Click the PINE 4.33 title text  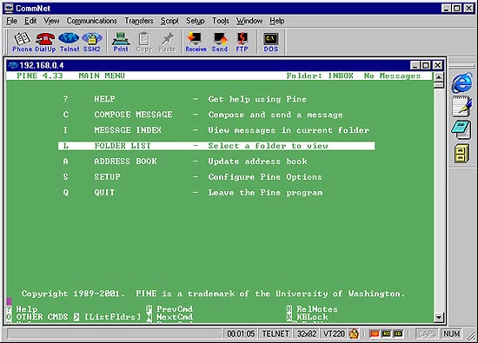click(40, 76)
